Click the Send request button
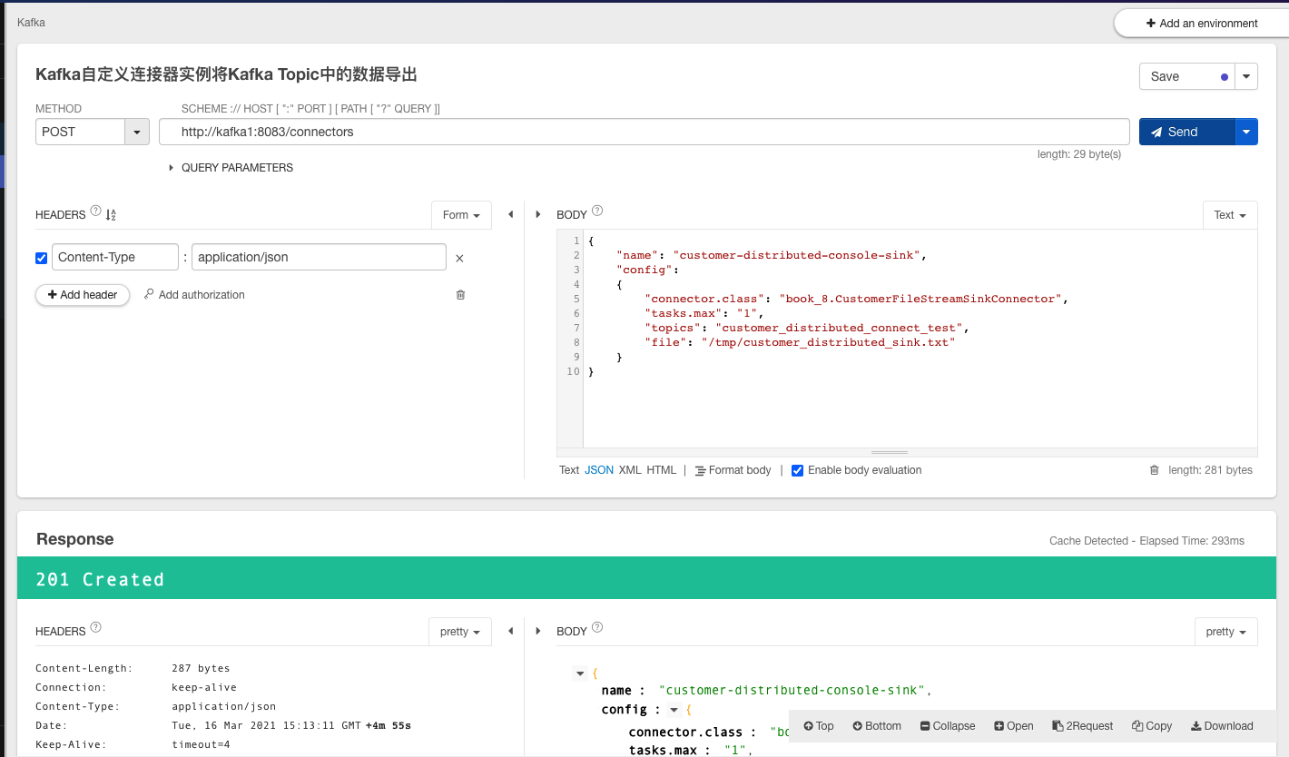Viewport: 1289px width, 757px height. pyautogui.click(x=1186, y=132)
